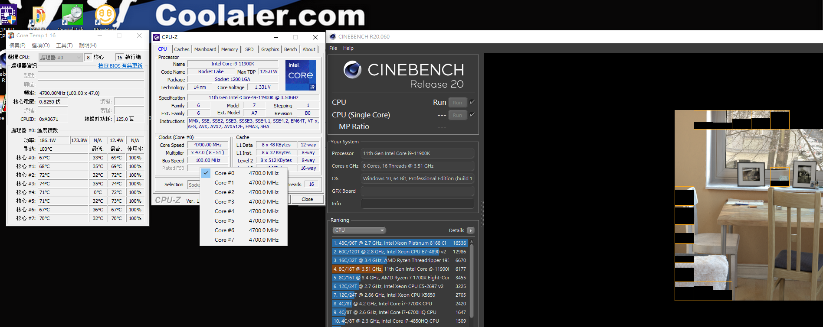The image size is (823, 327).
Task: Select the Xeon Platinum 8168 ranking row
Action: point(400,243)
